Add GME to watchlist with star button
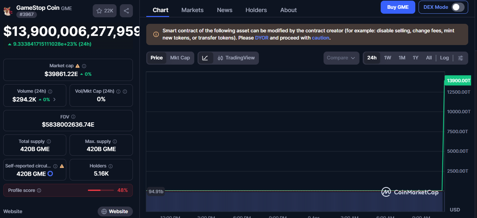This screenshot has height=218, width=477. pyautogui.click(x=105, y=11)
